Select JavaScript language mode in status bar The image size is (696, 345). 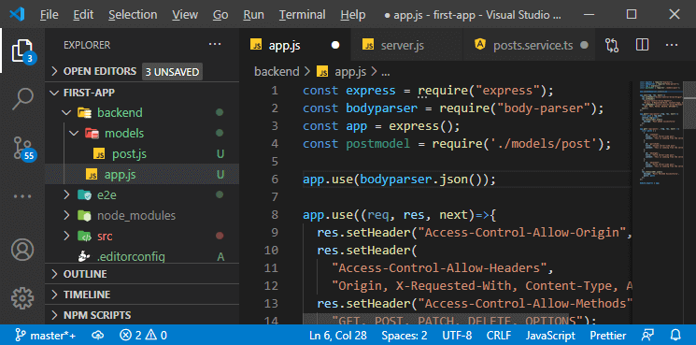coord(550,336)
